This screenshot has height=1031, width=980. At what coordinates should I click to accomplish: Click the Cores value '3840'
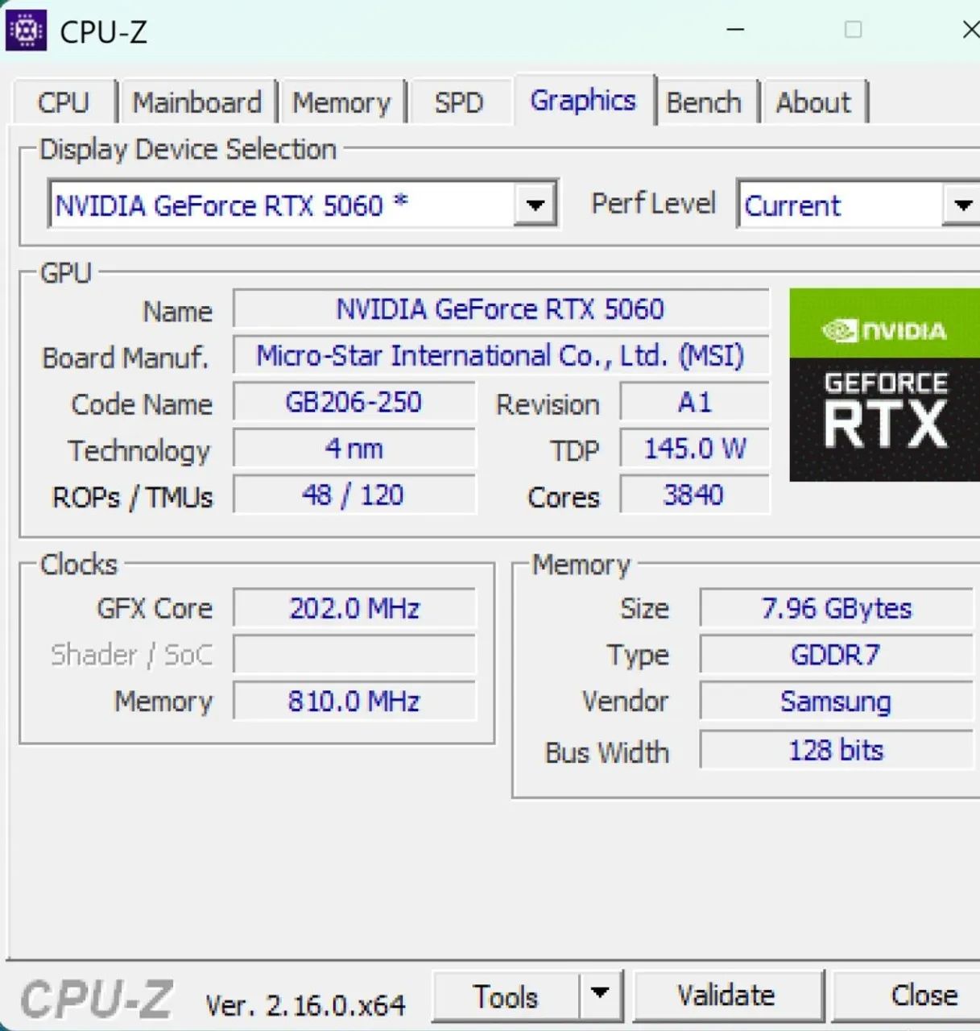pos(694,495)
